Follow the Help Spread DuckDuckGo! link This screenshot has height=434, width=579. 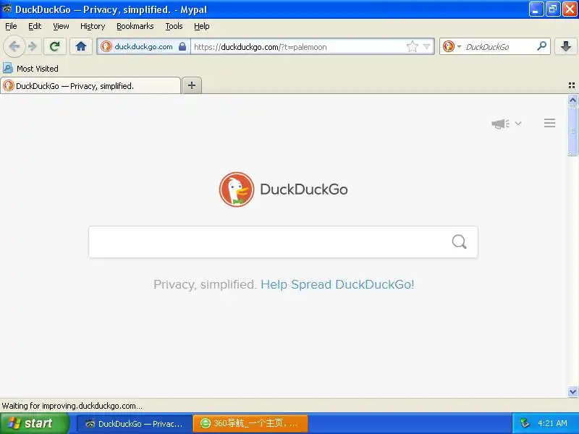point(337,284)
